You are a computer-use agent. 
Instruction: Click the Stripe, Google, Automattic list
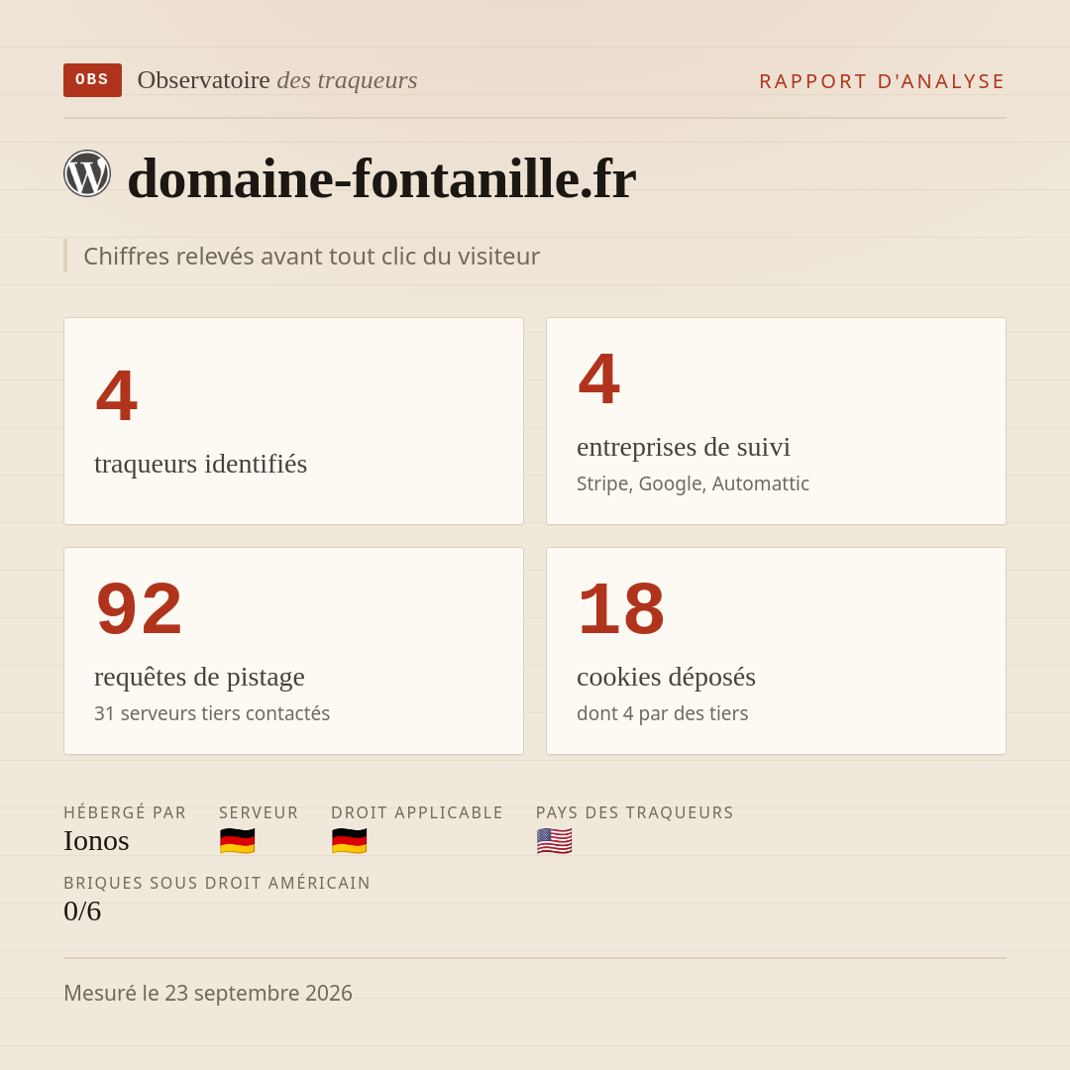point(693,483)
